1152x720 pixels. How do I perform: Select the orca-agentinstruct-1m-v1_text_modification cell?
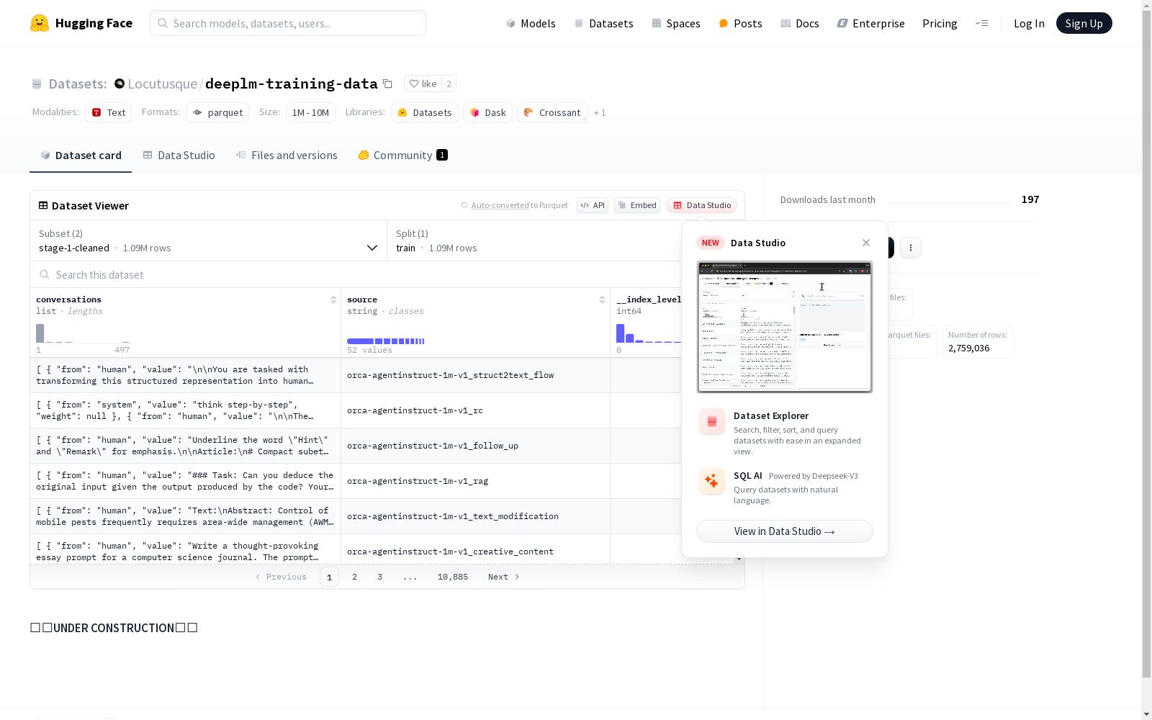[475, 516]
